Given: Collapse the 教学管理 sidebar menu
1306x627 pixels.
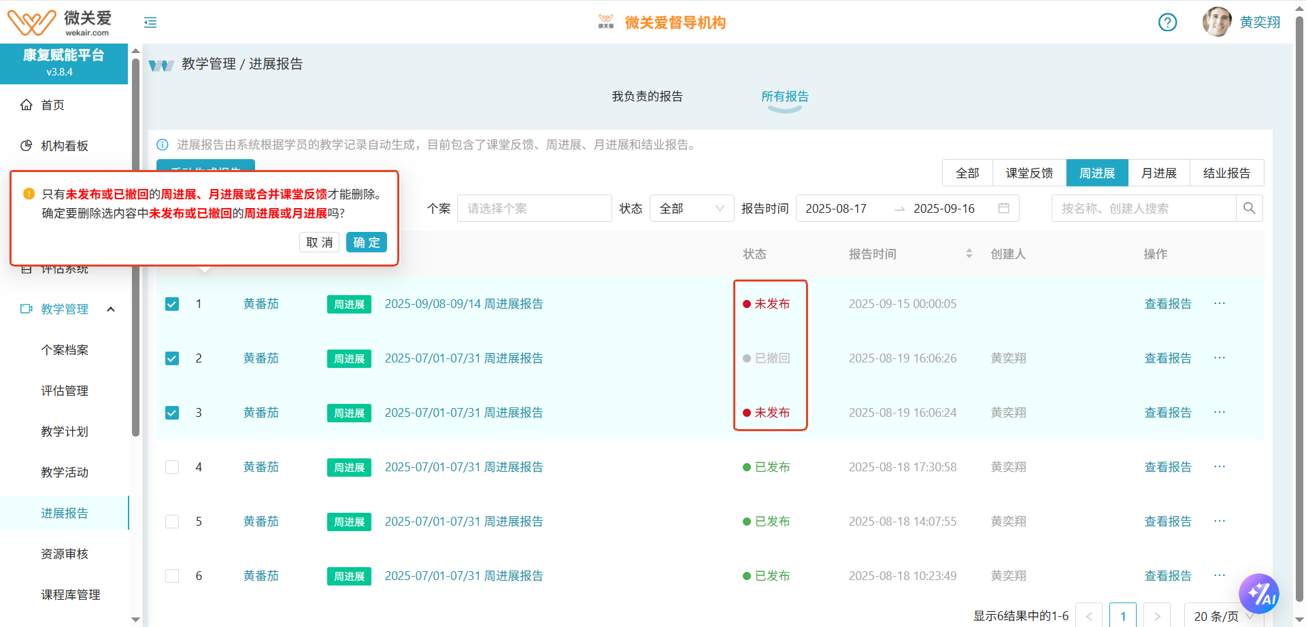Looking at the screenshot, I should pos(111,309).
